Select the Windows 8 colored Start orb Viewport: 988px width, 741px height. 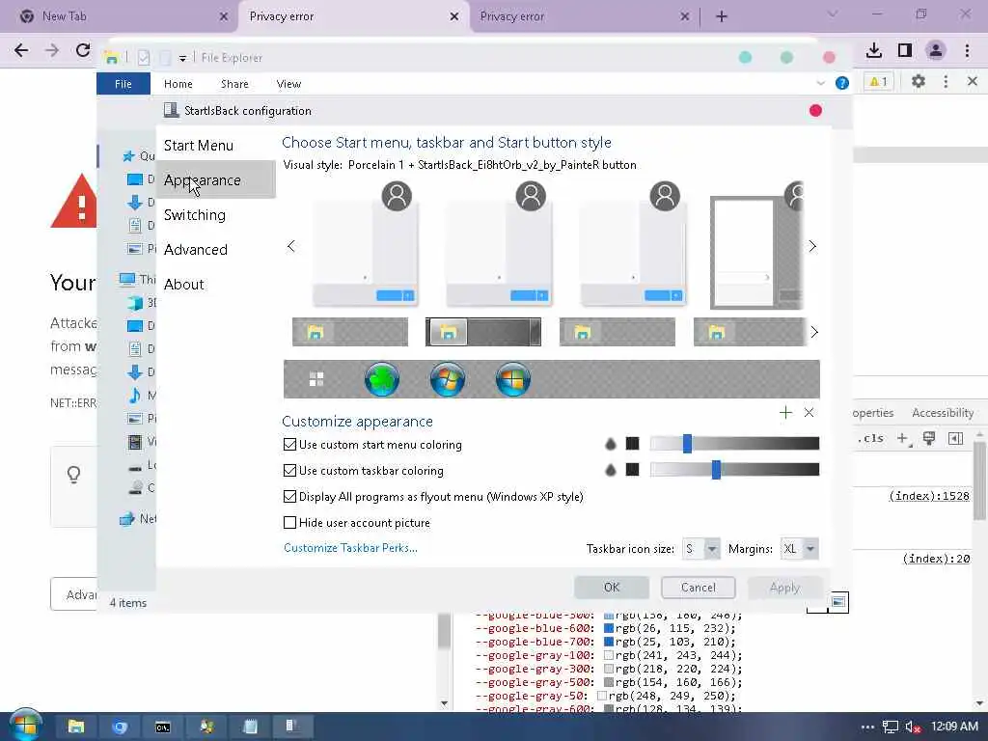[513, 379]
